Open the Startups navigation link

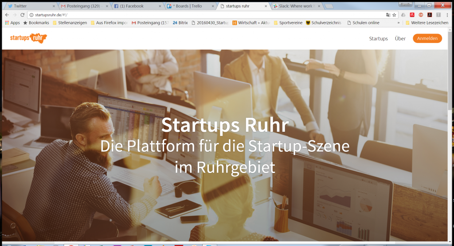pos(379,38)
